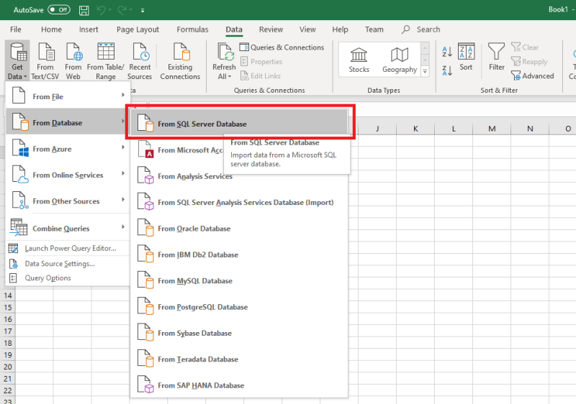
Task: Open the Get Data dropdown button
Action: tap(17, 60)
